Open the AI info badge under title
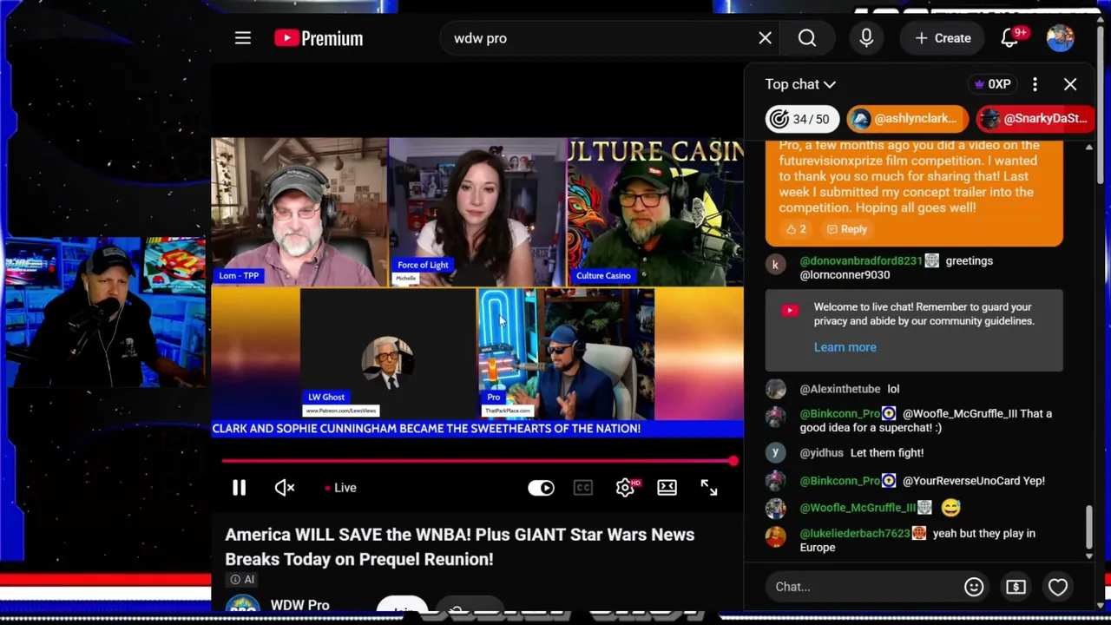The image size is (1111, 625). [243, 579]
